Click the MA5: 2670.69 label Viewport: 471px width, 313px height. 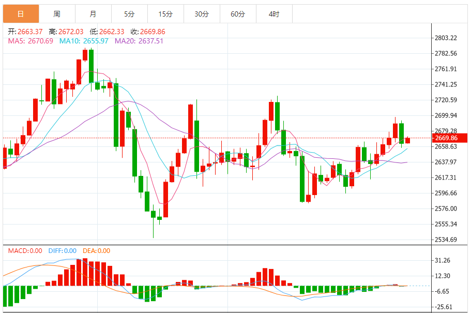pyautogui.click(x=31, y=41)
